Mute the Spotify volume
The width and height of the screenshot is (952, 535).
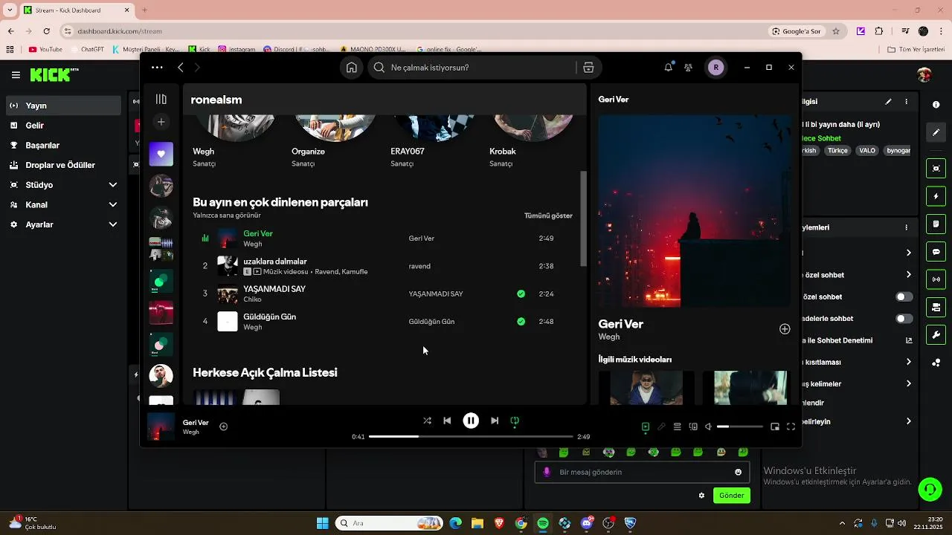click(x=708, y=427)
